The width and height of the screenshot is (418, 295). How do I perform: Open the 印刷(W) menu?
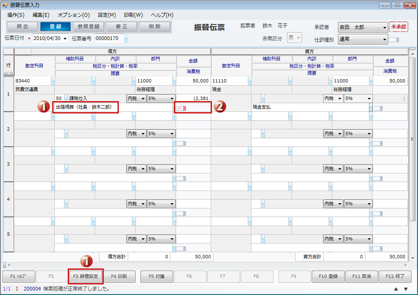pyautogui.click(x=133, y=15)
